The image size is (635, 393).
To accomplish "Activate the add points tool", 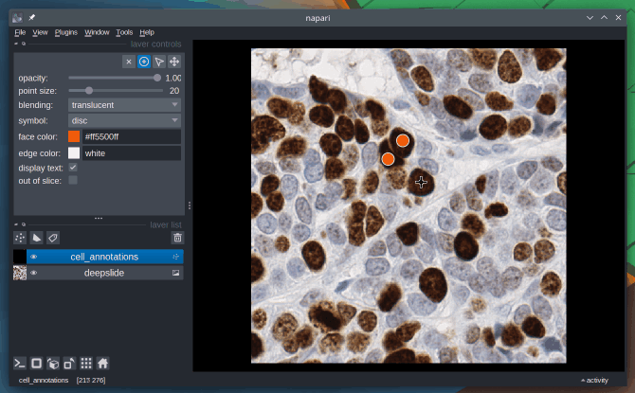I will pyautogui.click(x=144, y=62).
